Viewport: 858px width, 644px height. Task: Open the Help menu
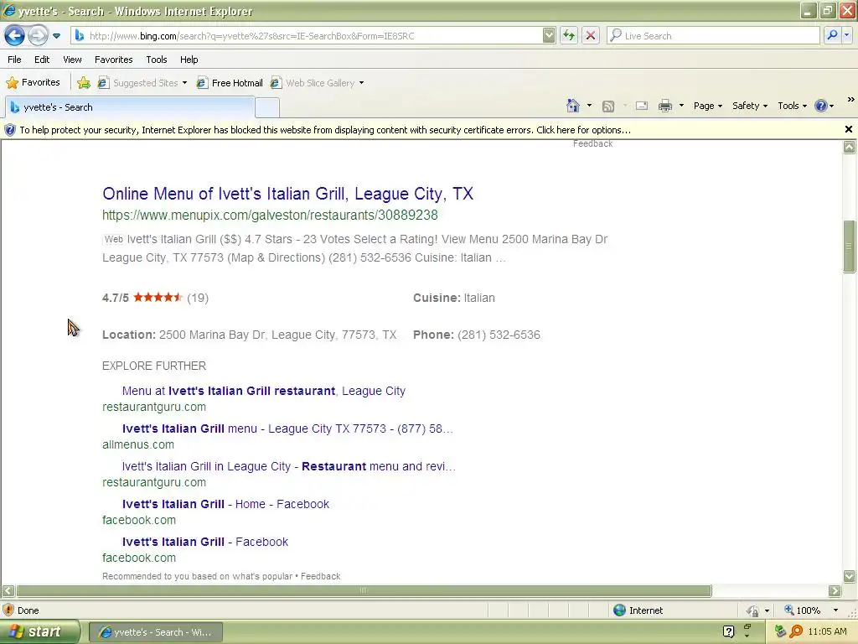coord(189,60)
